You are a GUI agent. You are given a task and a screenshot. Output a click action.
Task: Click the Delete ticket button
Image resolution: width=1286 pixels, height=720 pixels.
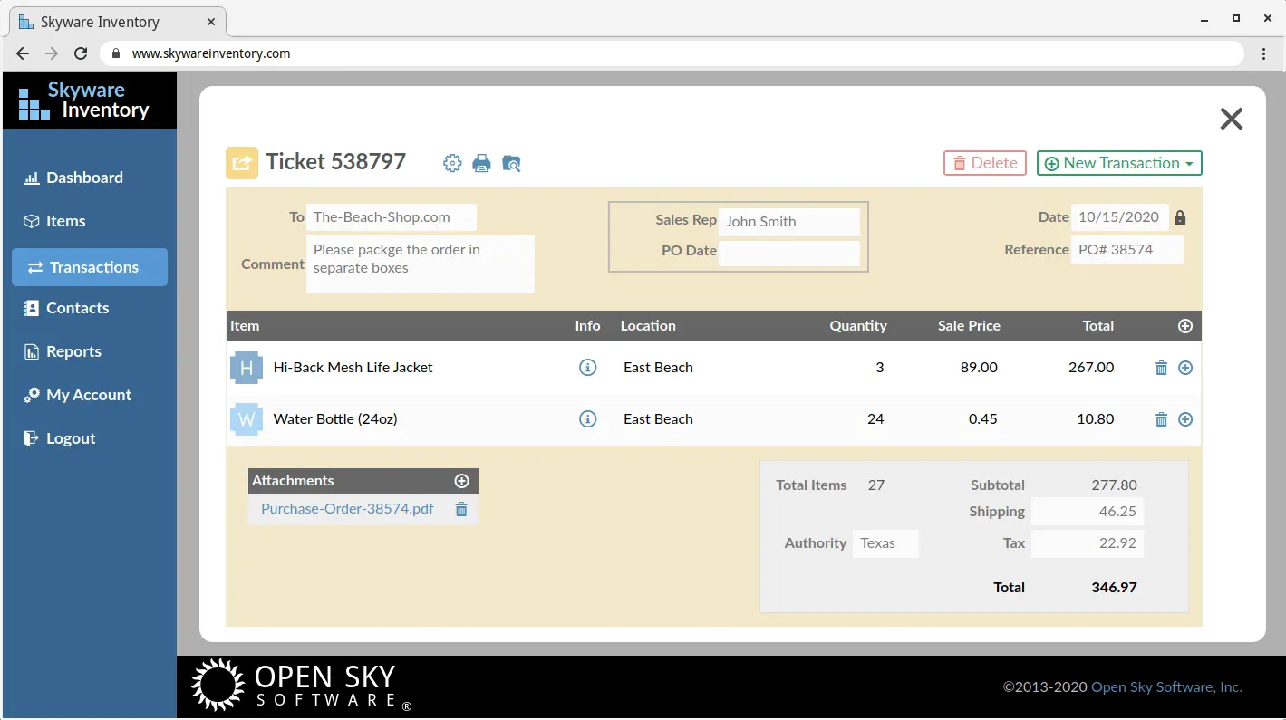tap(984, 163)
